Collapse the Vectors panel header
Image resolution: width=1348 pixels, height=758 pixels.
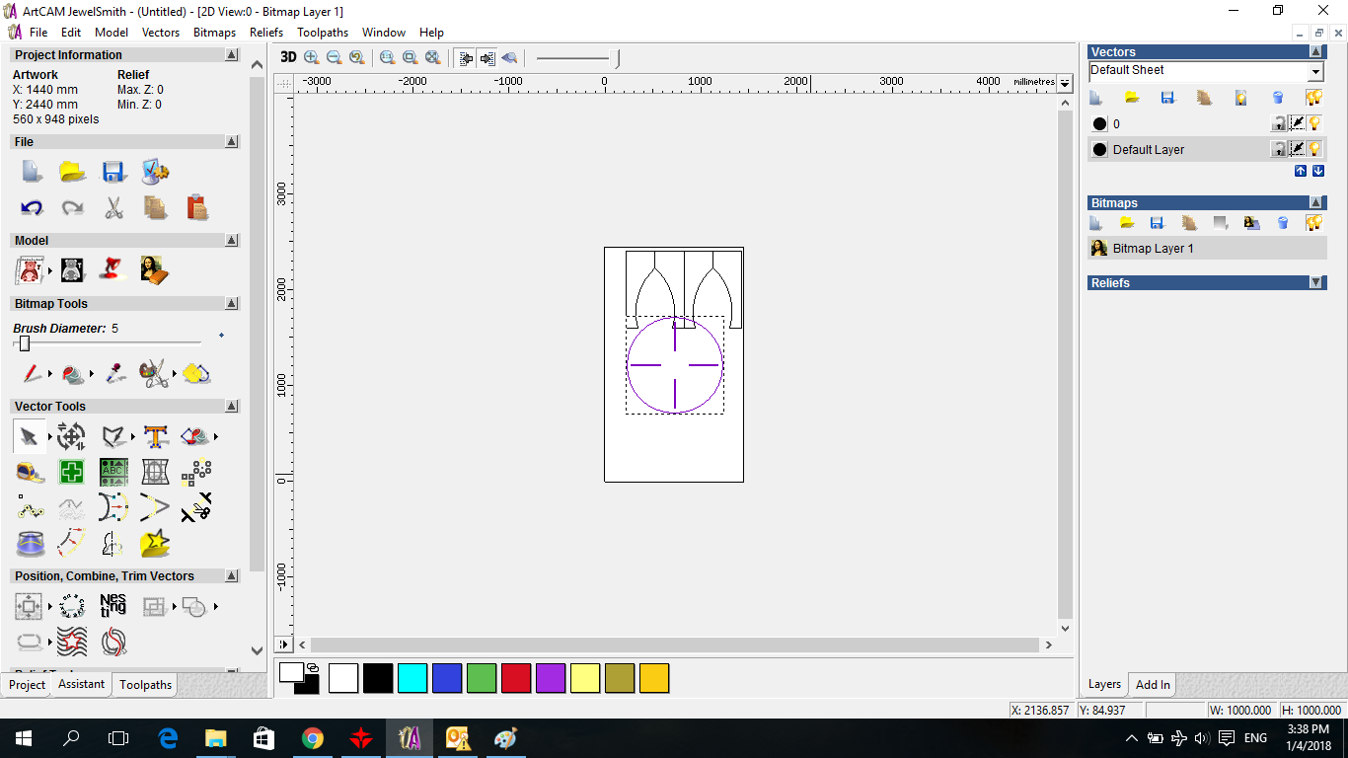[1316, 51]
